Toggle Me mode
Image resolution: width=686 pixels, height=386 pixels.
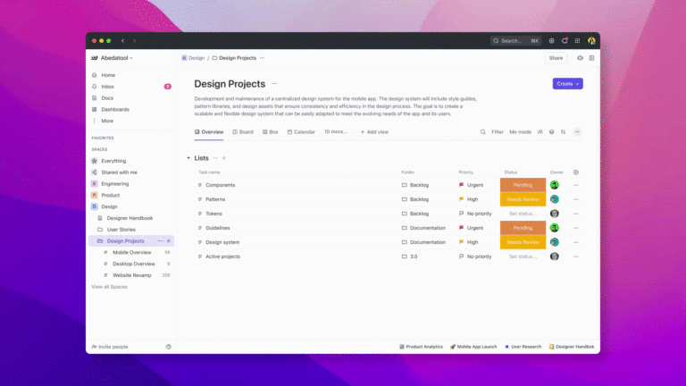(x=520, y=131)
